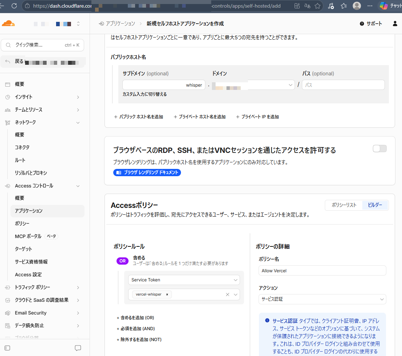
Task: Click カスタム入力に切り替える link
Action: [x=145, y=94]
